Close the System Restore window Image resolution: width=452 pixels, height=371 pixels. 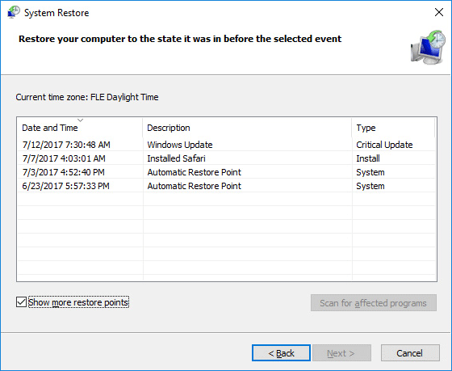click(x=439, y=12)
